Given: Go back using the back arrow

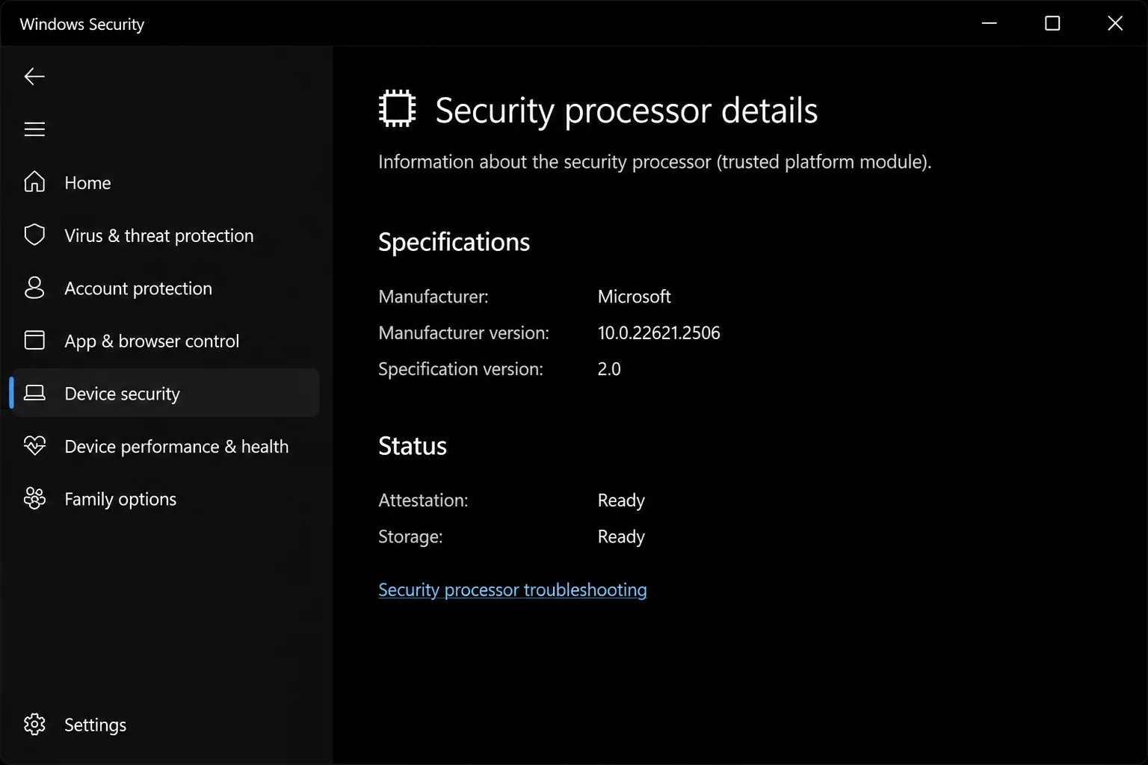Looking at the screenshot, I should click(x=34, y=76).
